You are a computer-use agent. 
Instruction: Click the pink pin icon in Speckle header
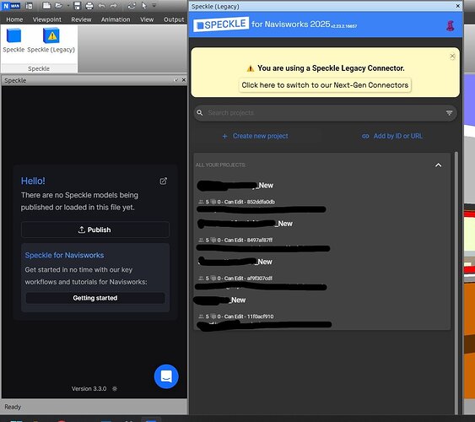pyautogui.click(x=451, y=25)
